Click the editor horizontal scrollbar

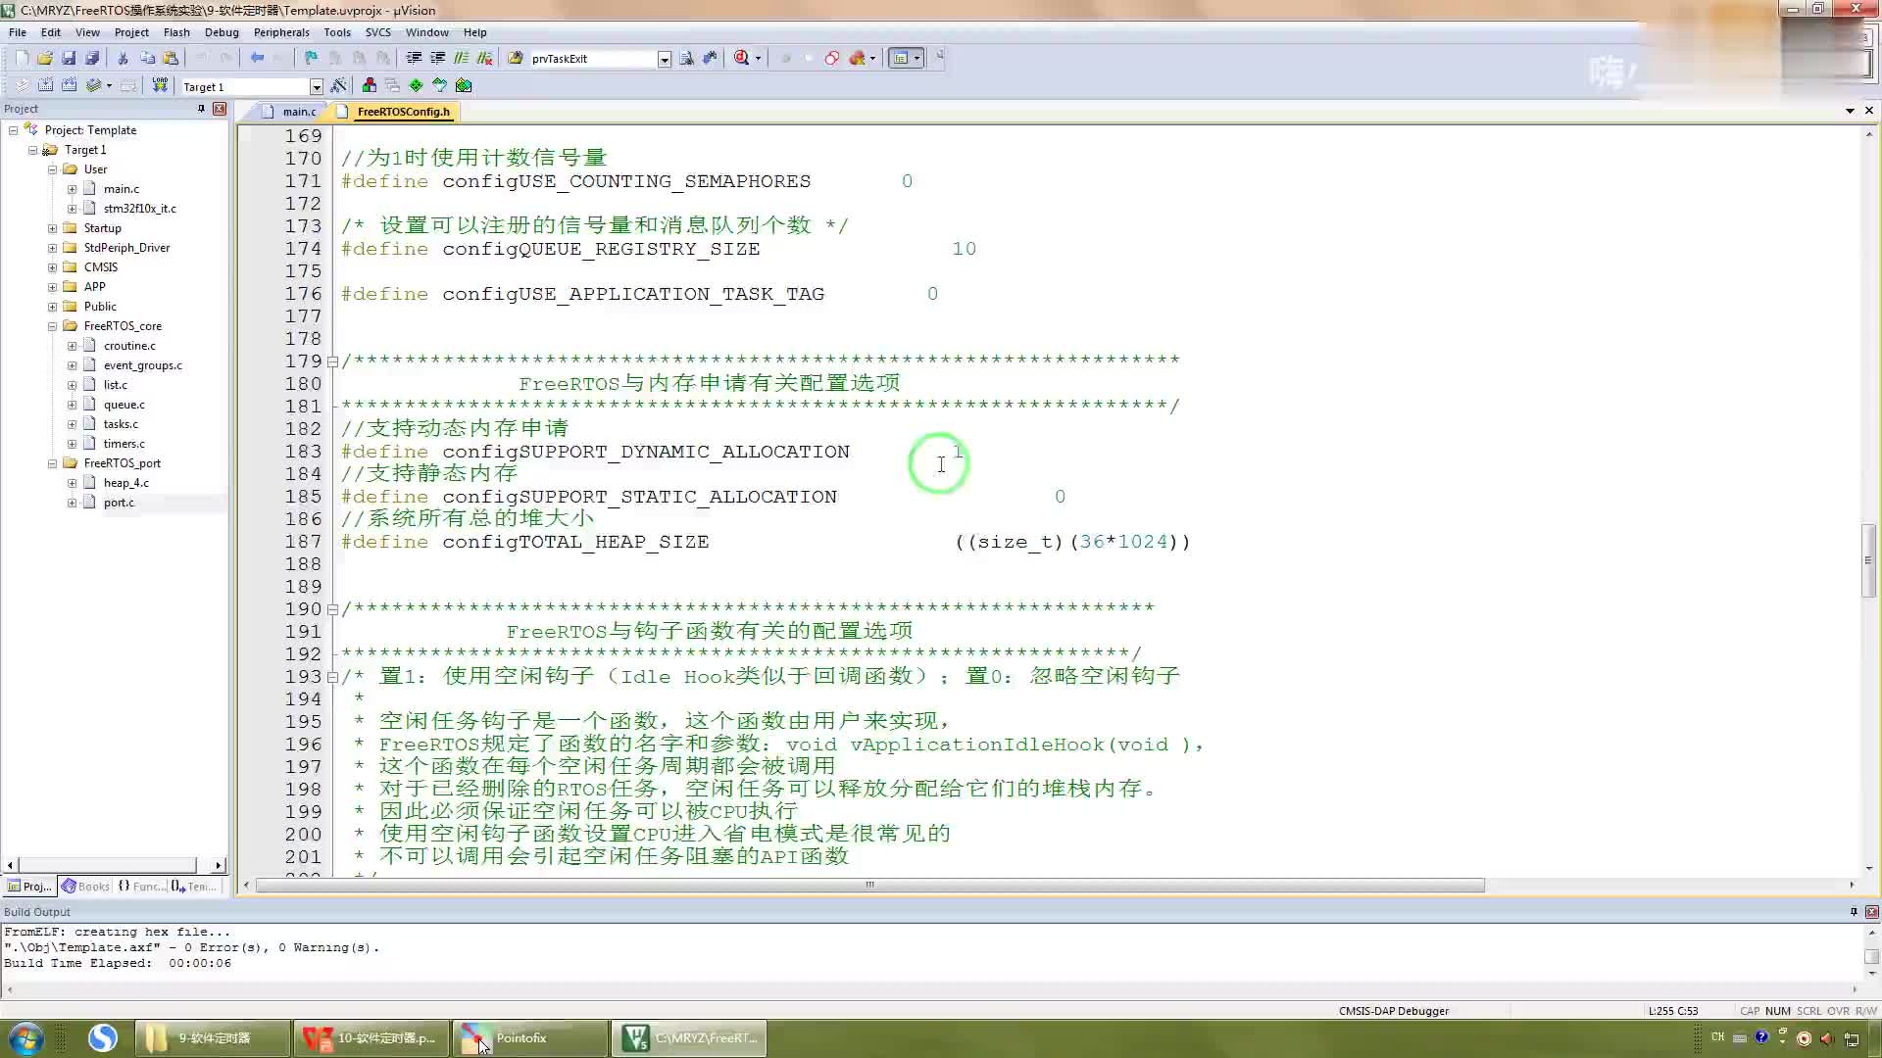pyautogui.click(x=870, y=885)
